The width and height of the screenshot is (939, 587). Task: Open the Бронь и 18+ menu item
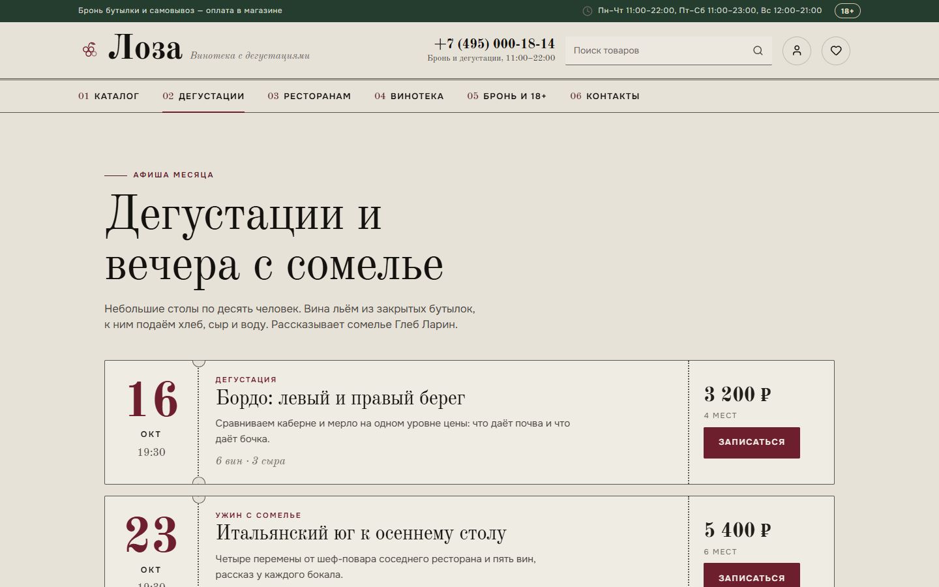click(507, 96)
